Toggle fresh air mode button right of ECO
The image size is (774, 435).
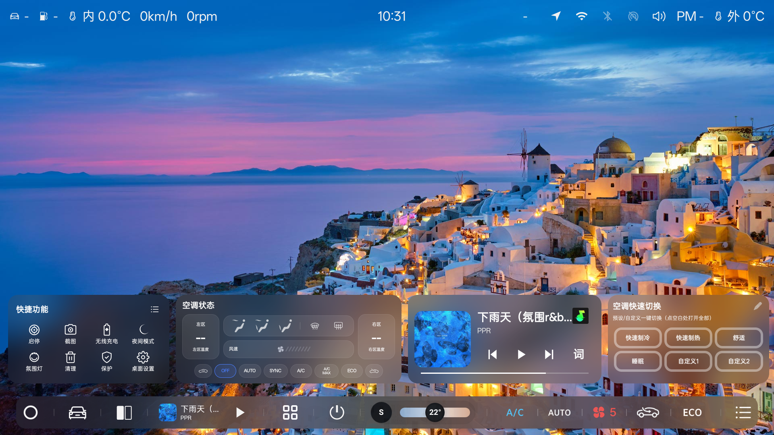pos(374,371)
